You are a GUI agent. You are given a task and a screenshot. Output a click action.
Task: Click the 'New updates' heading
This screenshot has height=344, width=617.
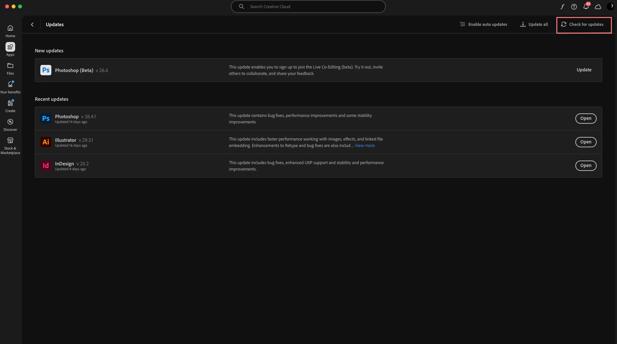pyautogui.click(x=49, y=51)
